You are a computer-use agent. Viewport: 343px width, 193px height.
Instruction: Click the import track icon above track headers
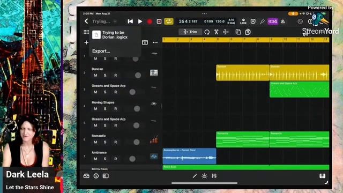[145, 42]
